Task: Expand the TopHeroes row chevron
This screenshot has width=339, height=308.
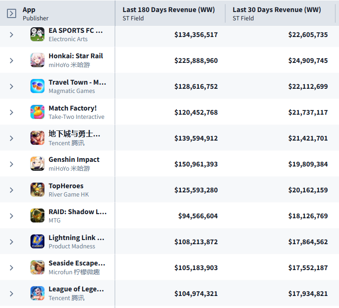Action: click(12, 190)
